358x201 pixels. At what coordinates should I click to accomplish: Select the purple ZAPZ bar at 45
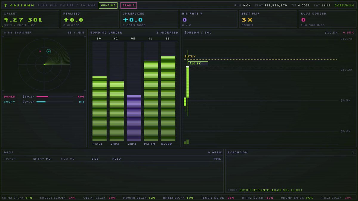pos(134,118)
